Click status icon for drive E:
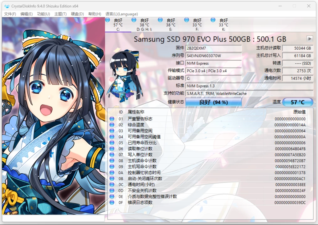 click(160, 20)
